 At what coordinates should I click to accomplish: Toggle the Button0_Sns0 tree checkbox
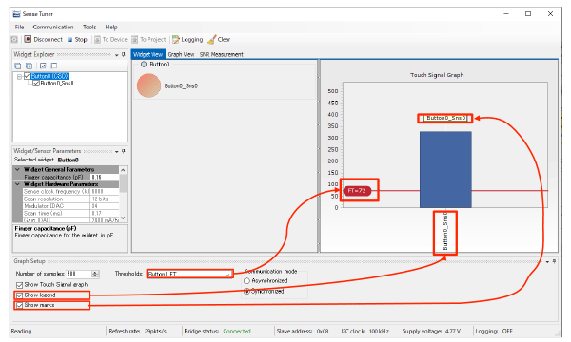[x=36, y=84]
